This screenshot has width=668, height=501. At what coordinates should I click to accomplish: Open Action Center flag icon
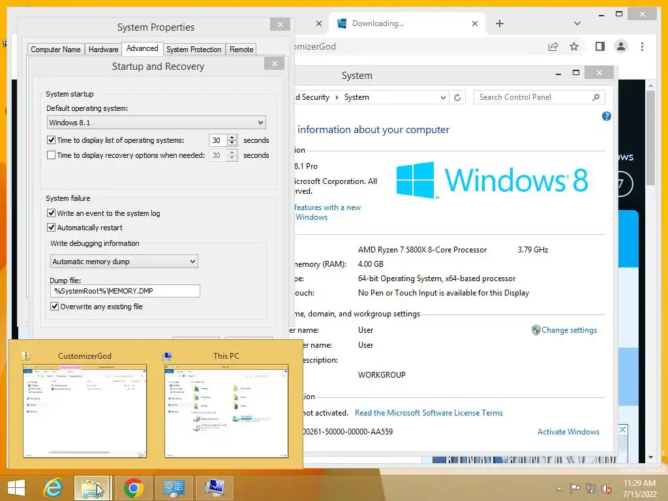[575, 488]
